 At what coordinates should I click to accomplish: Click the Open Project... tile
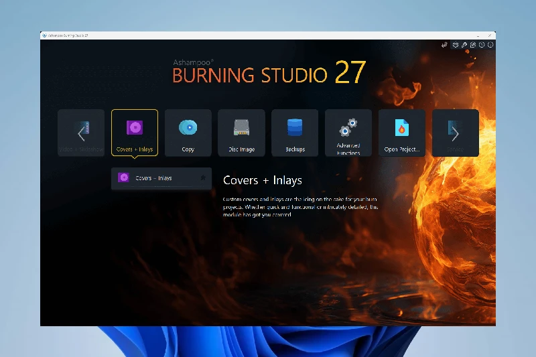click(402, 133)
